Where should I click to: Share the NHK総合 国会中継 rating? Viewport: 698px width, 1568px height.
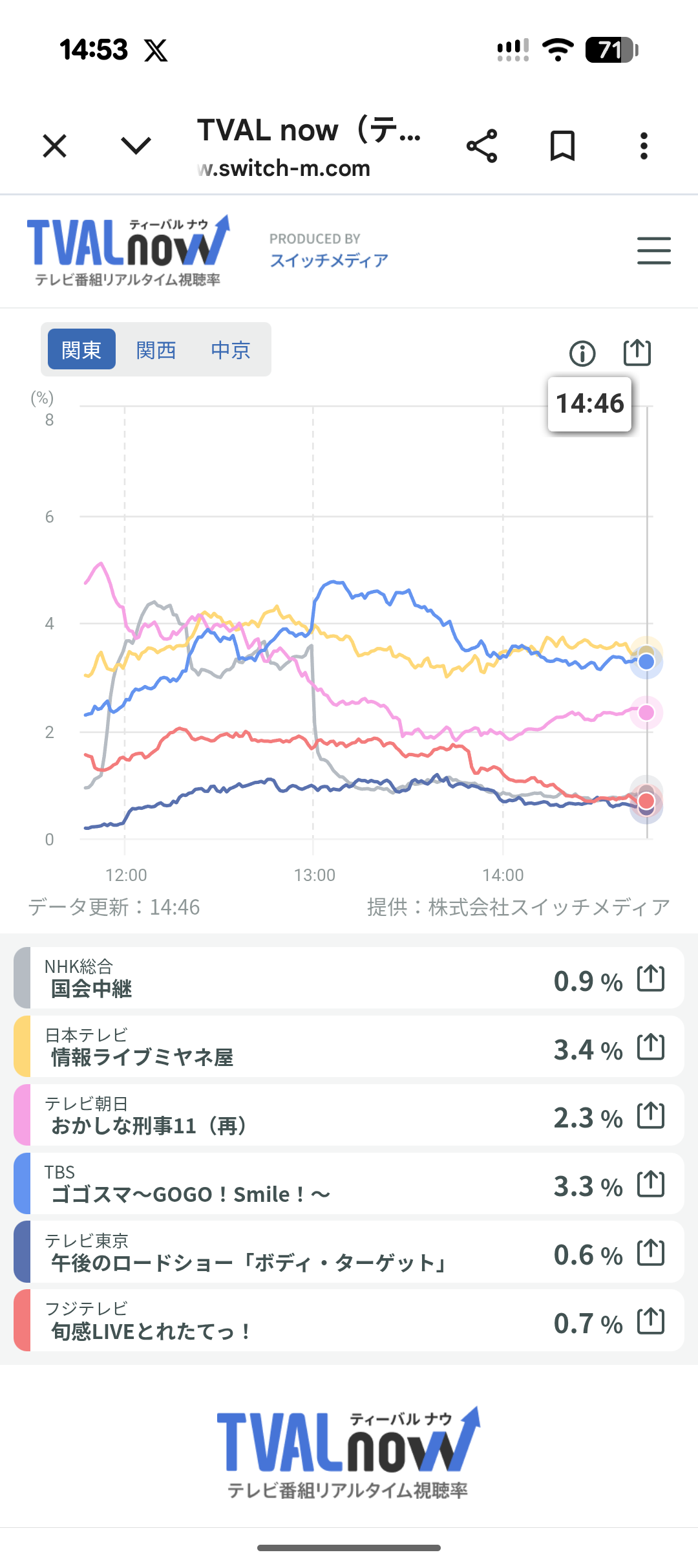pos(651,978)
